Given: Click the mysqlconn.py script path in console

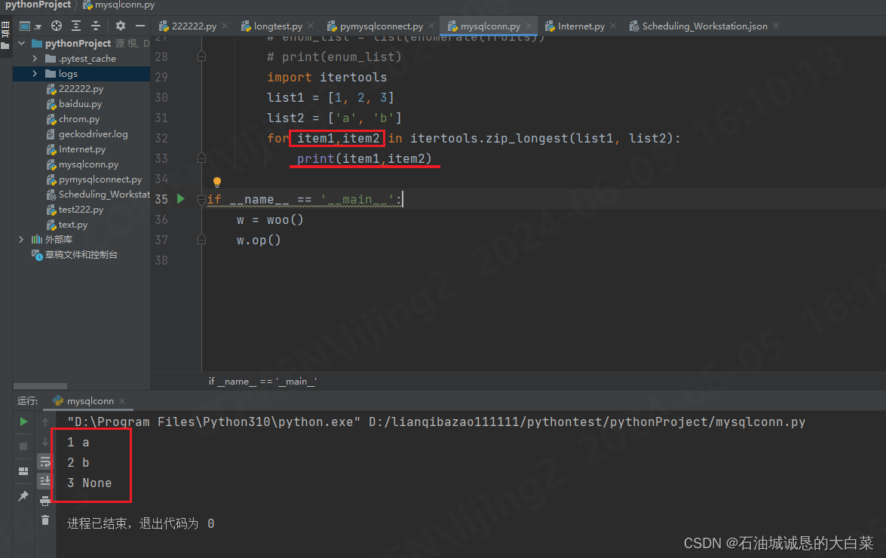Looking at the screenshot, I should coord(587,422).
